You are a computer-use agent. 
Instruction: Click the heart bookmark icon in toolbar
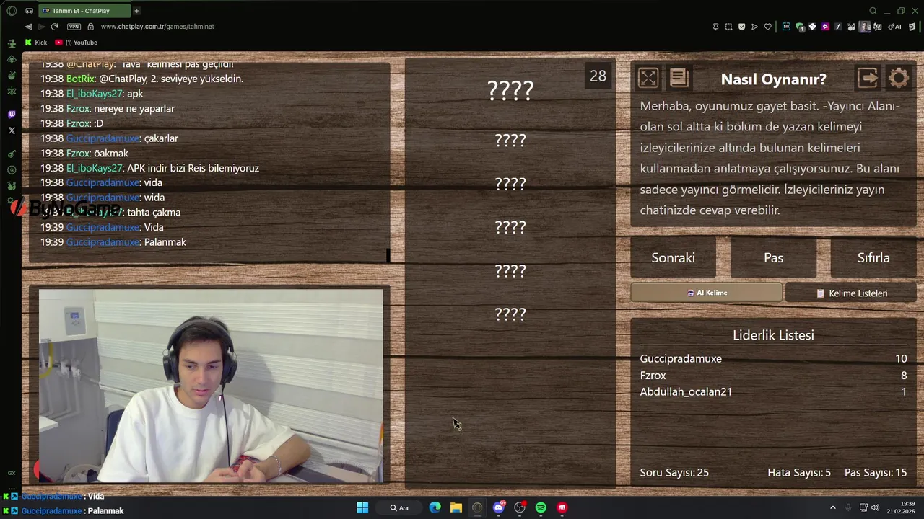point(767,27)
